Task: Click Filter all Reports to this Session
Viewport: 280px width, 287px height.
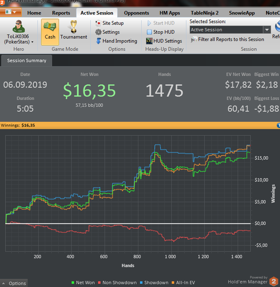Action: [227, 39]
